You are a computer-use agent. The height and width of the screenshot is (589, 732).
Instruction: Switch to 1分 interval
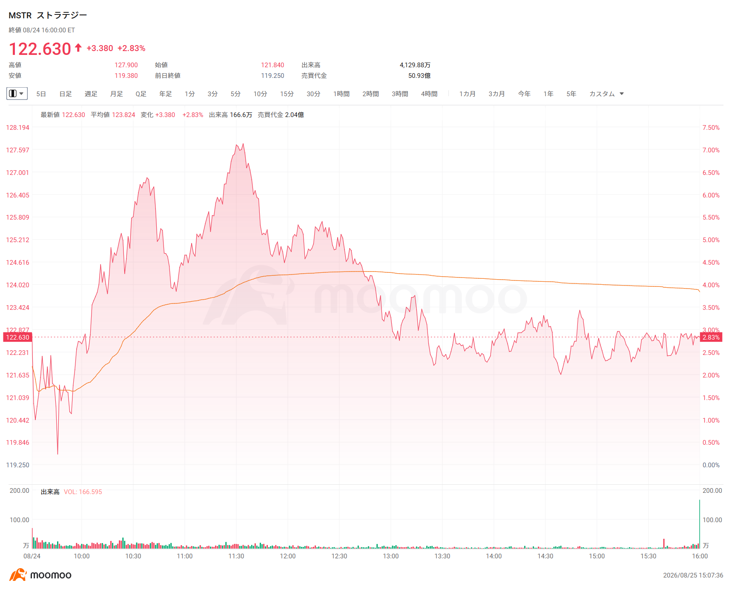(x=189, y=94)
